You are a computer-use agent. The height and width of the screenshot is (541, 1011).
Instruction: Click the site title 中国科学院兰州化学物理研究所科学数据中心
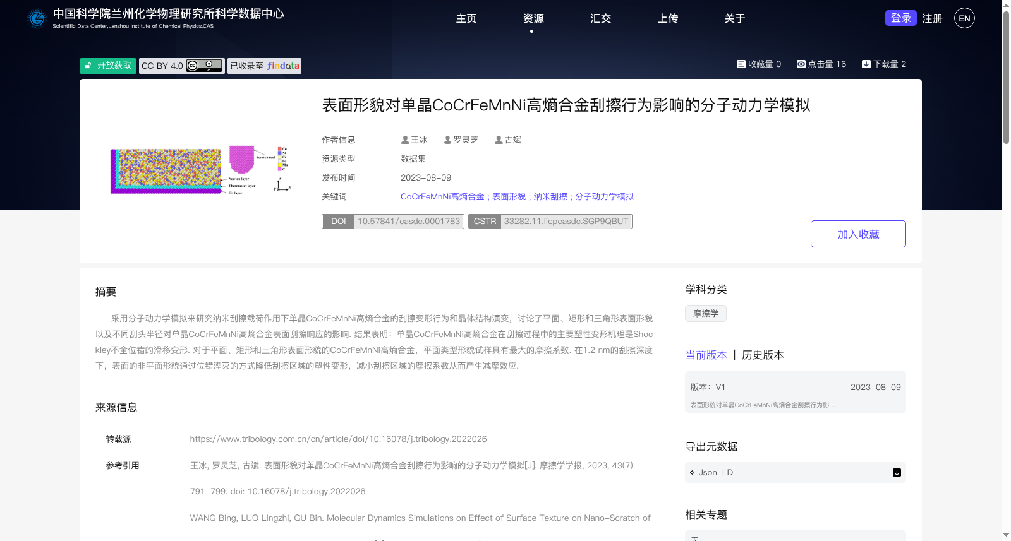coord(169,14)
